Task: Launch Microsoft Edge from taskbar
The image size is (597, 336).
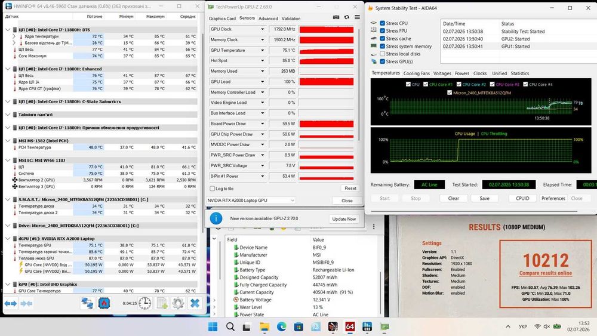Action: pyautogui.click(x=281, y=326)
